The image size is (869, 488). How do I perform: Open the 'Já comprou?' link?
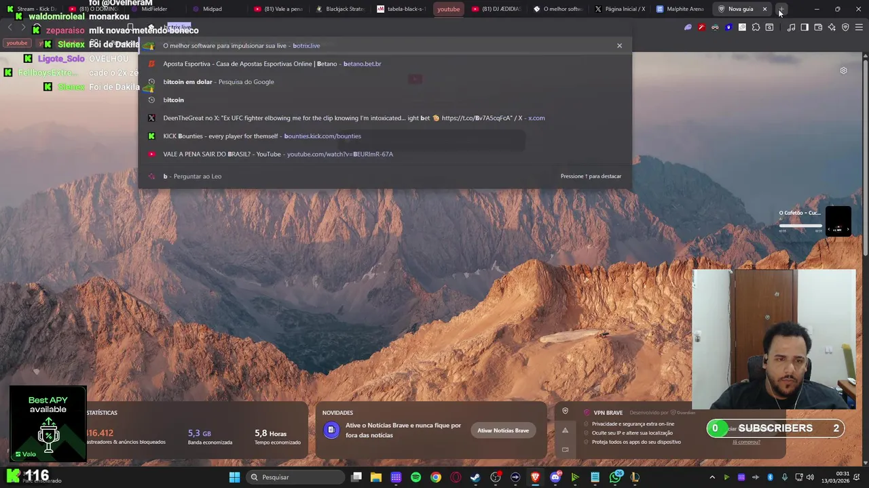[746, 442]
